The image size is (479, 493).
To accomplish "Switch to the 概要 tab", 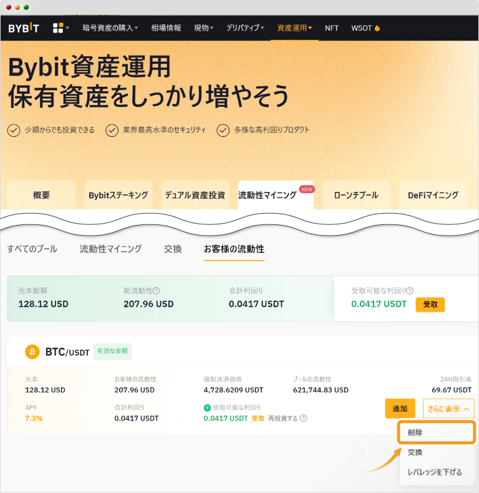I will [41, 195].
